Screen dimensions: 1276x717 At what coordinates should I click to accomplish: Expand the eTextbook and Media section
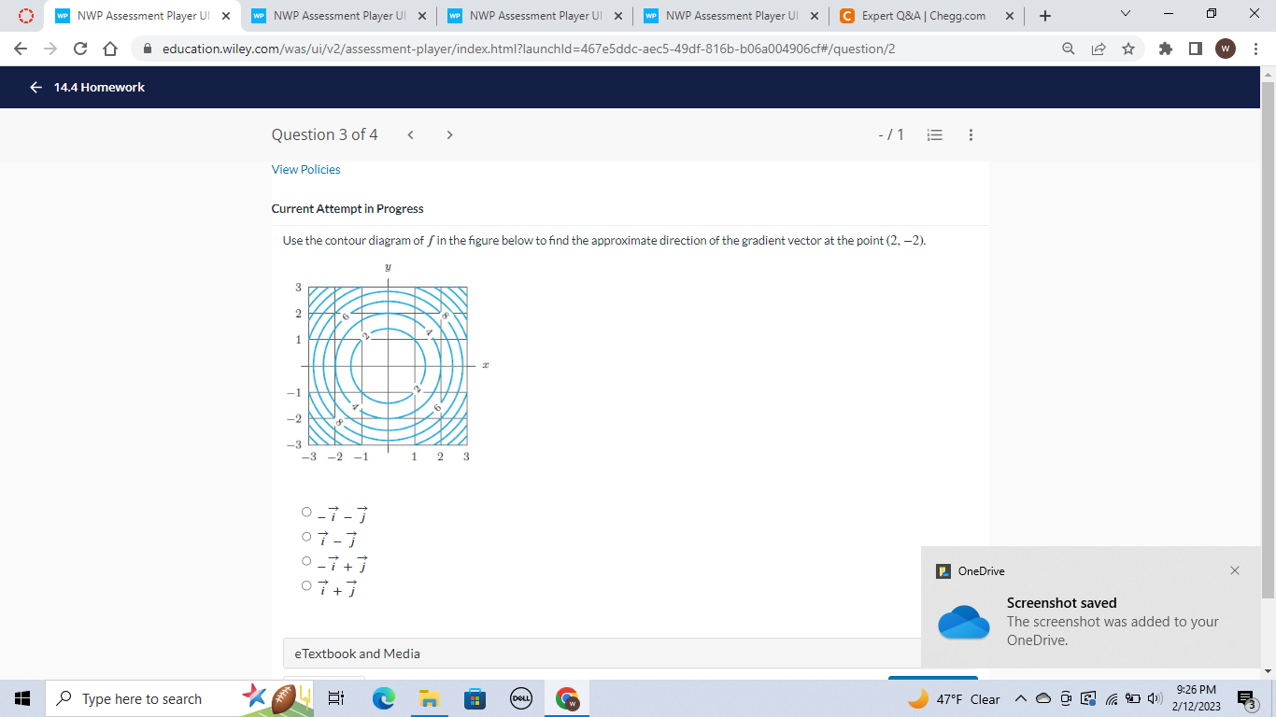click(x=358, y=654)
